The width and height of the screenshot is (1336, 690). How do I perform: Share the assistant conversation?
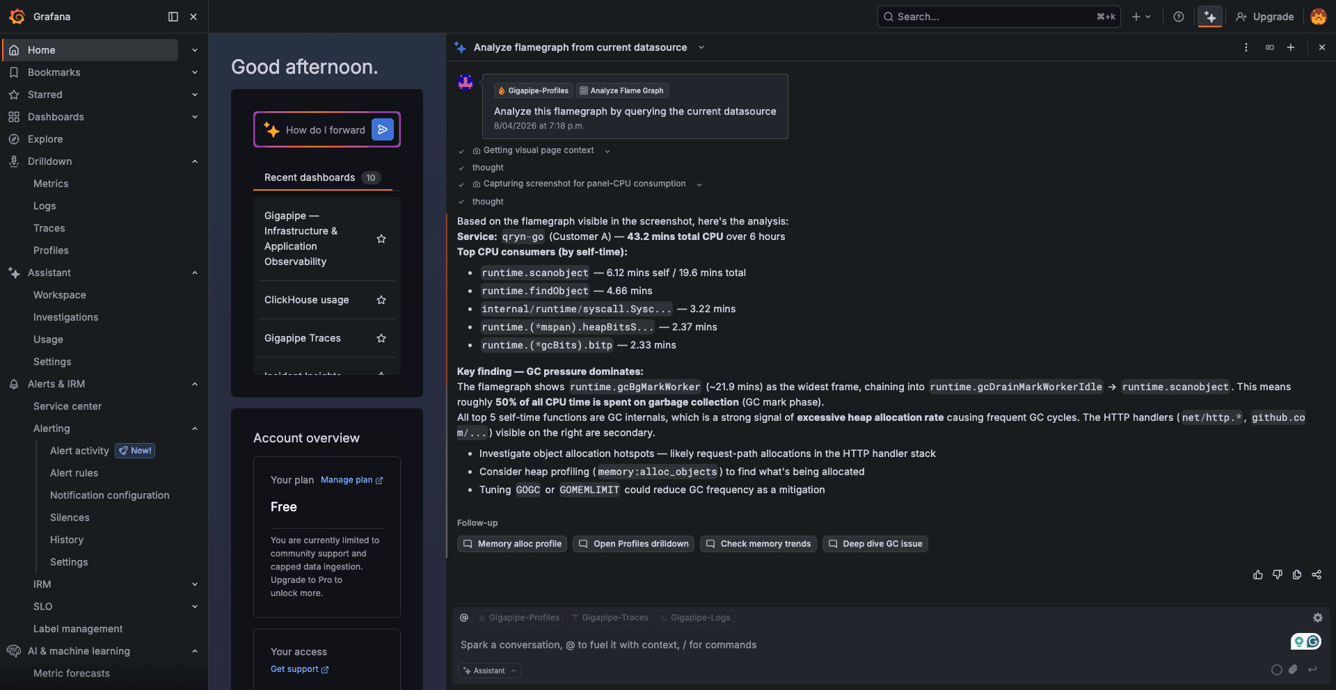1317,575
